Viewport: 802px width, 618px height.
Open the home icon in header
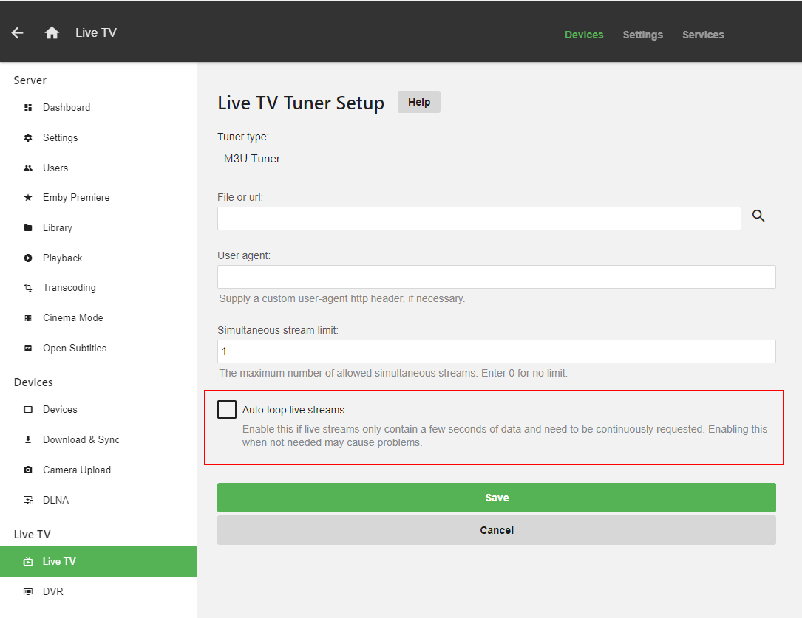52,33
